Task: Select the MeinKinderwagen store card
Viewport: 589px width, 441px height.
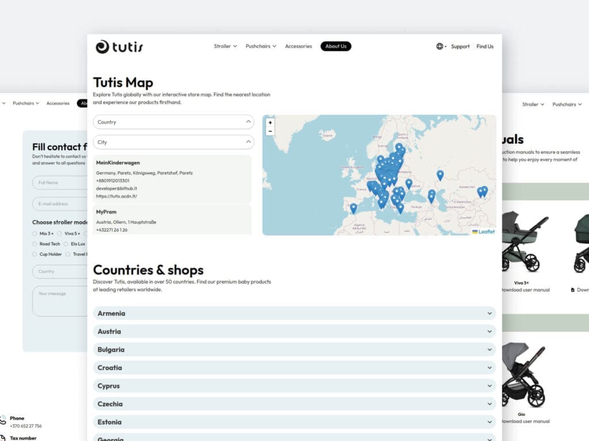Action: 172,179
